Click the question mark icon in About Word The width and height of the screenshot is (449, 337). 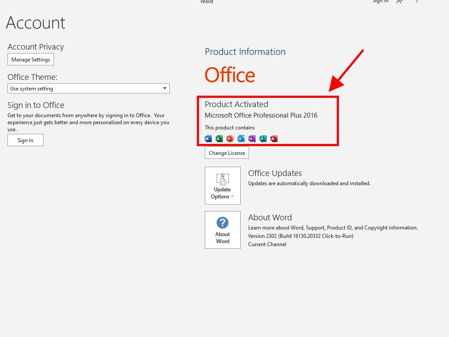tap(222, 223)
